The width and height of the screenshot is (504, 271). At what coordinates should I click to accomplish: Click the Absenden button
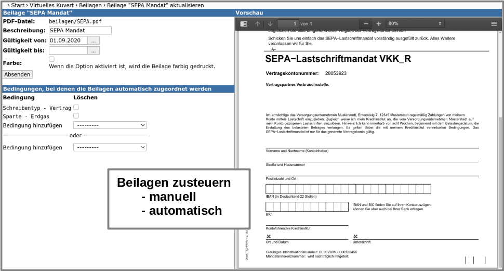click(17, 74)
